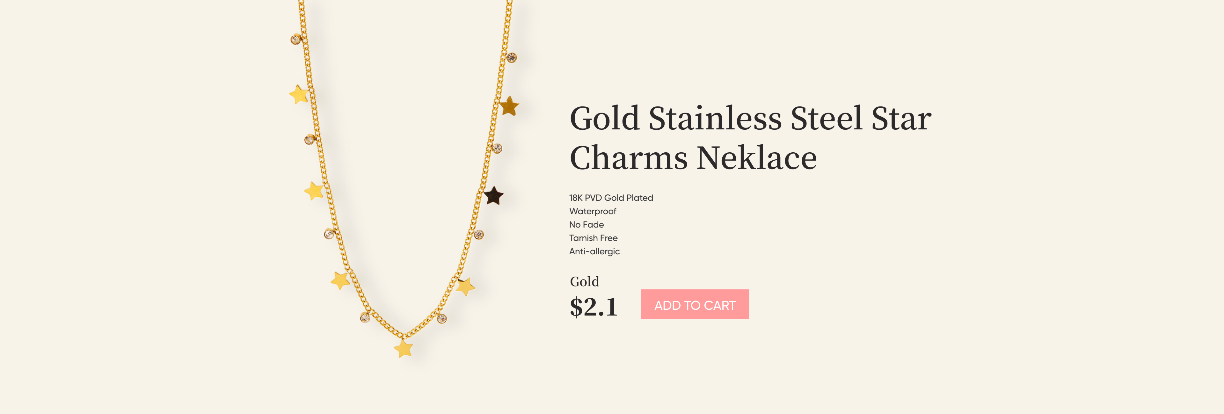Click the crystal charm just left of the center star
The height and width of the screenshot is (414, 1224).
[x=365, y=317]
